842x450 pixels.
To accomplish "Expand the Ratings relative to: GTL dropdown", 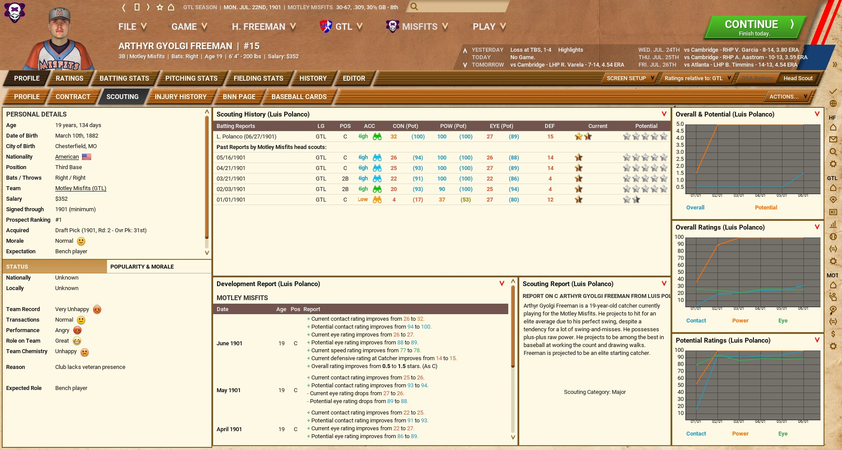I will point(697,78).
